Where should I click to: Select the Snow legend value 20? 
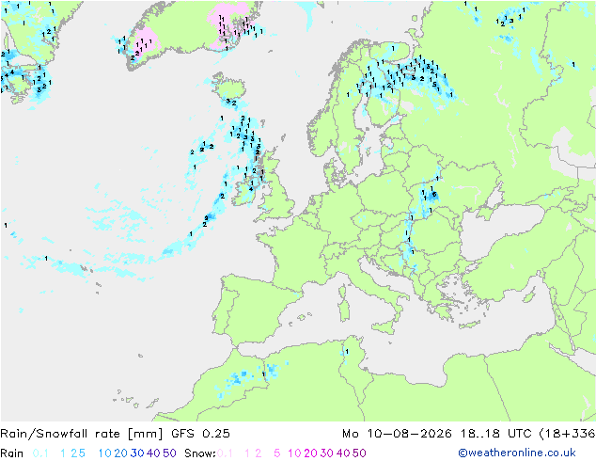(x=310, y=453)
